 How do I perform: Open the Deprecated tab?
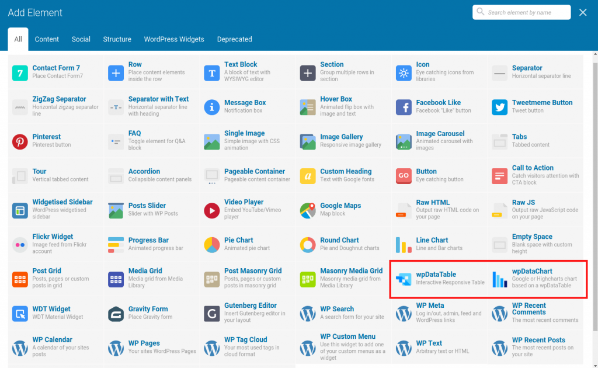[x=235, y=40]
